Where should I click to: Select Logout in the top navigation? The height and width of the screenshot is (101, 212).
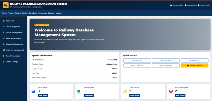click(x=59, y=13)
